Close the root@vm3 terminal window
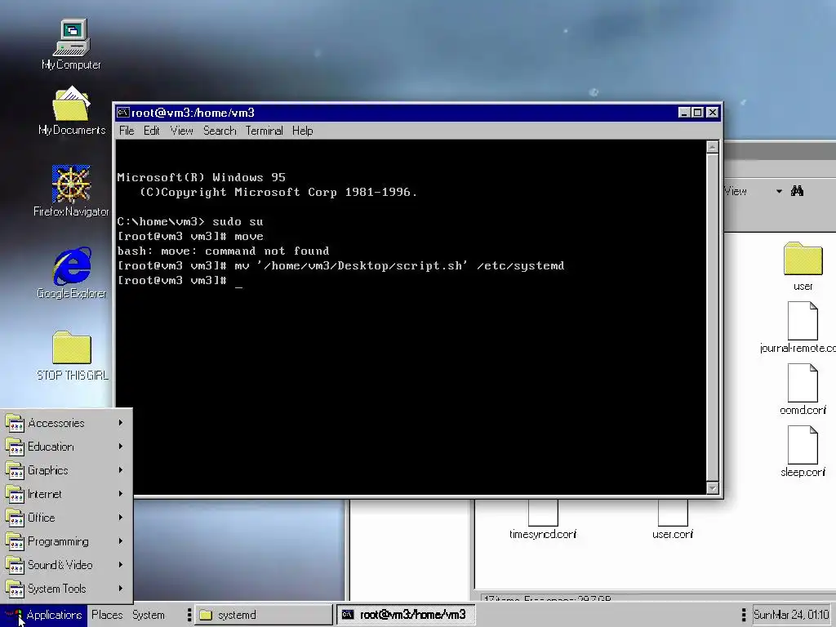 [712, 113]
